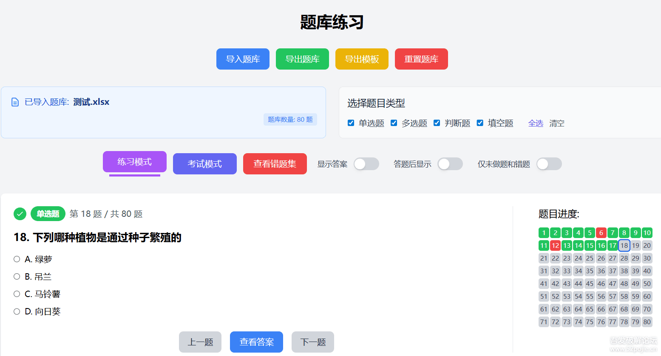Click the 重置题库 button
The width and height of the screenshot is (661, 356).
421,59
